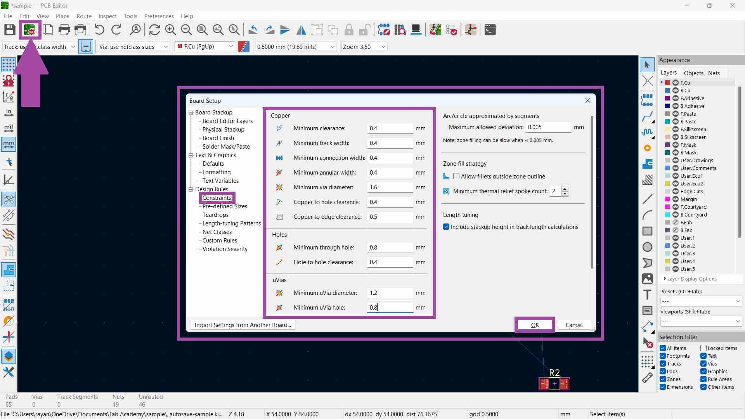Click the Undo arrow icon
Viewport: 745px width, 419px height.
click(99, 30)
